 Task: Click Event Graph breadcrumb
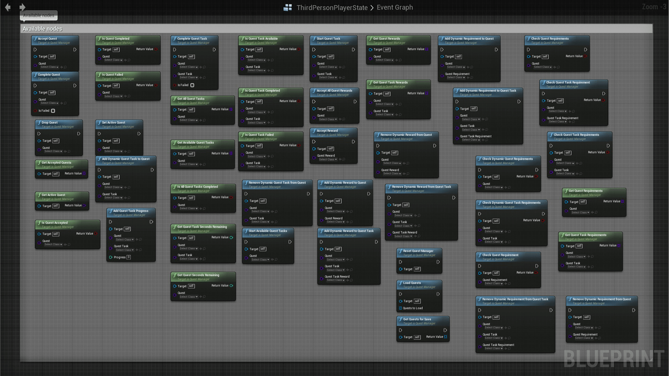tap(395, 7)
